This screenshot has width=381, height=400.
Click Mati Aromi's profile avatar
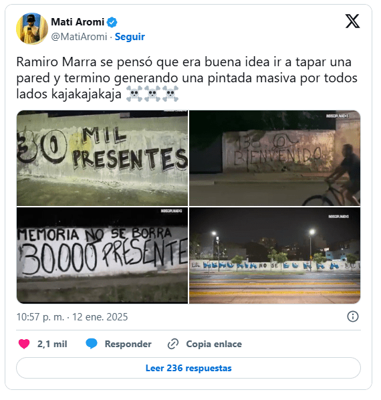click(x=32, y=28)
